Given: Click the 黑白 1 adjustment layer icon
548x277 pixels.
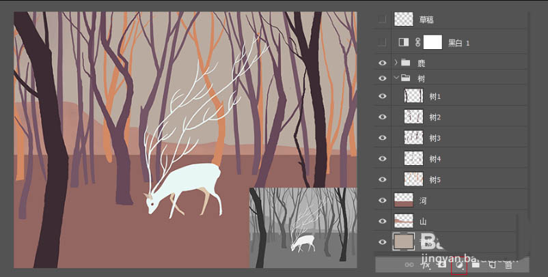Looking at the screenshot, I should point(404,42).
